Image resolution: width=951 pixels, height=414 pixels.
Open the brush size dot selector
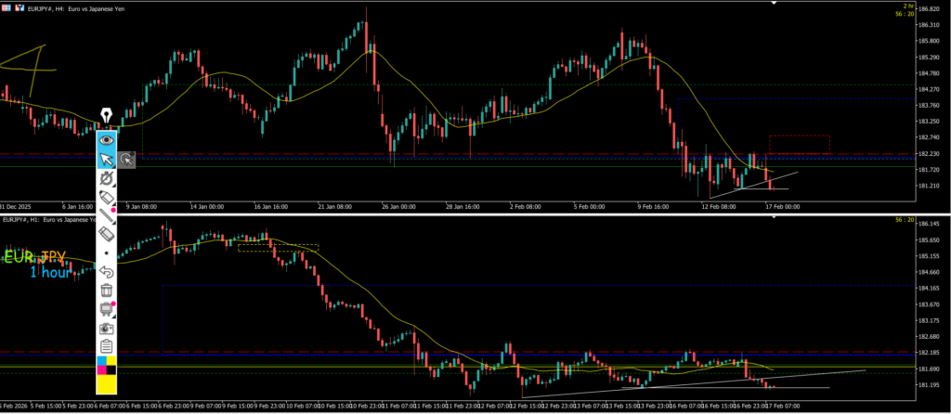click(106, 253)
